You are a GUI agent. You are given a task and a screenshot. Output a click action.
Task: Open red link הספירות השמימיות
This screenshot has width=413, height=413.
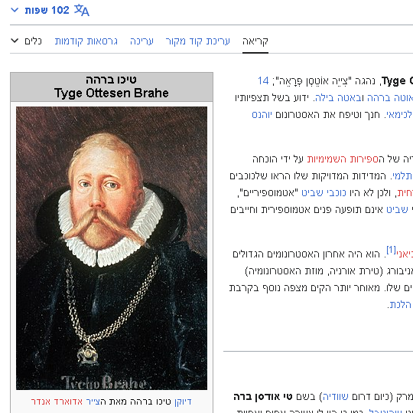343,159
